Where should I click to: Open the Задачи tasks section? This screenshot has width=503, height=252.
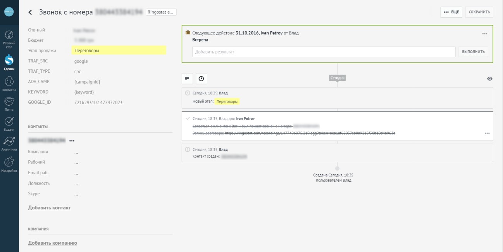tap(9, 123)
